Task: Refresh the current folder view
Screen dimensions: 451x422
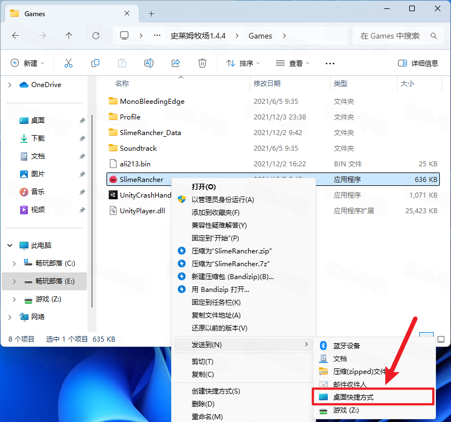Action: coord(96,36)
